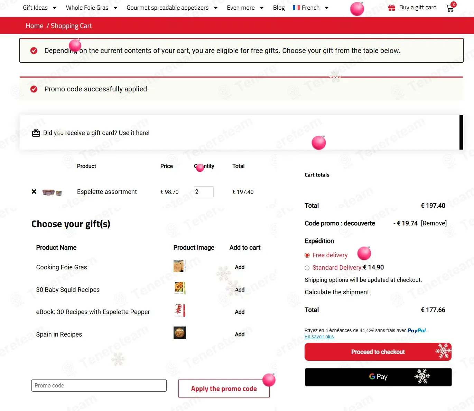Image resolution: width=474 pixels, height=411 pixels.
Task: Click the € 98.70 unit price
Action: pos(169,192)
